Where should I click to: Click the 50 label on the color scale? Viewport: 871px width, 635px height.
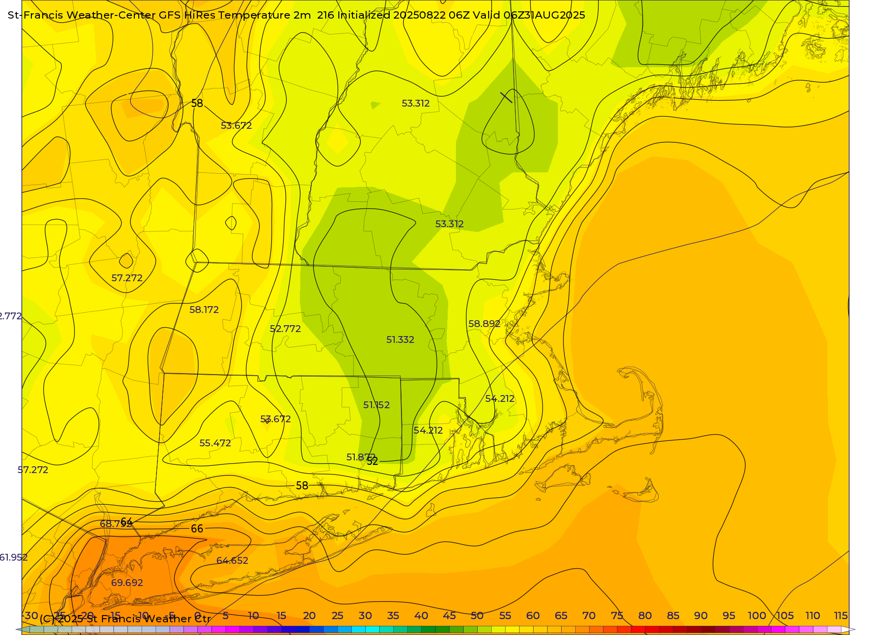click(x=477, y=615)
